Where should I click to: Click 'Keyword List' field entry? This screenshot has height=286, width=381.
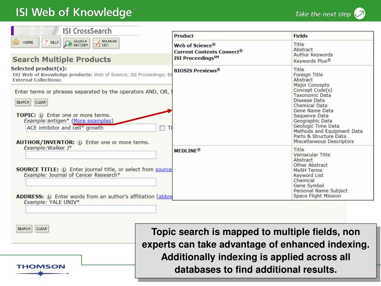tap(308, 175)
